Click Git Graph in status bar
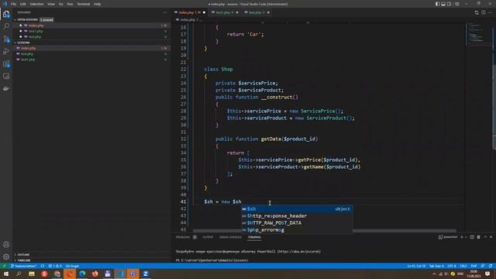496x279 pixels. [x=72, y=266]
